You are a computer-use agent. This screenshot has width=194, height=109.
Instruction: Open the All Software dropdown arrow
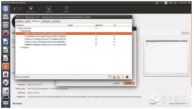40,9
